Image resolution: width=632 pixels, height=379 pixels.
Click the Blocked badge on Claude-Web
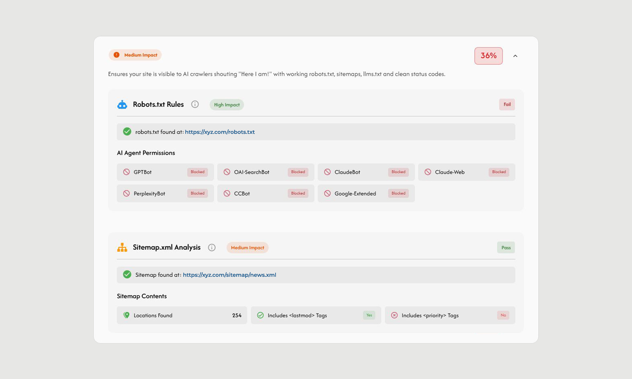click(x=499, y=172)
